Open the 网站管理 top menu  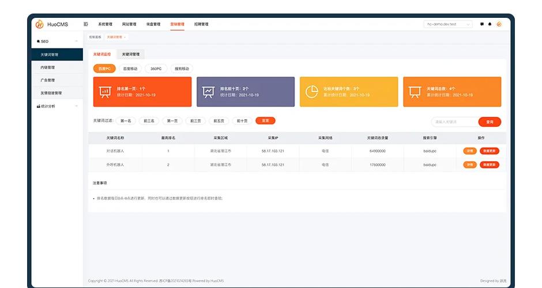pos(129,24)
